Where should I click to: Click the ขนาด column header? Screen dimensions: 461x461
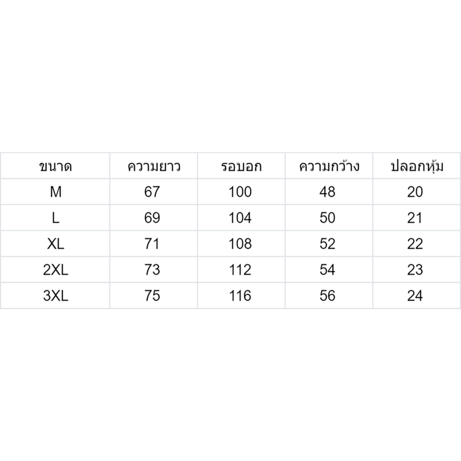(55, 167)
